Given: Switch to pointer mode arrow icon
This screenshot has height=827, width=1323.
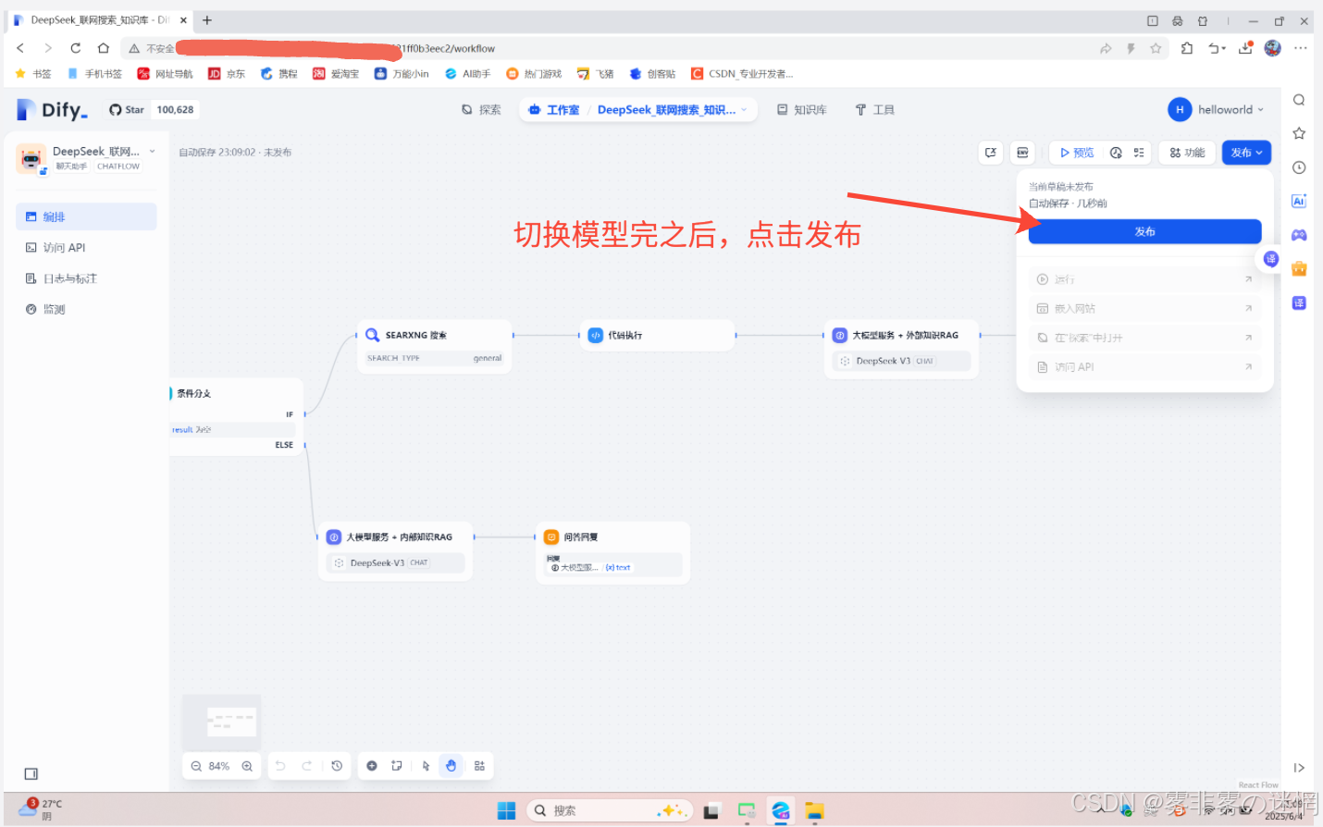Looking at the screenshot, I should [x=426, y=766].
